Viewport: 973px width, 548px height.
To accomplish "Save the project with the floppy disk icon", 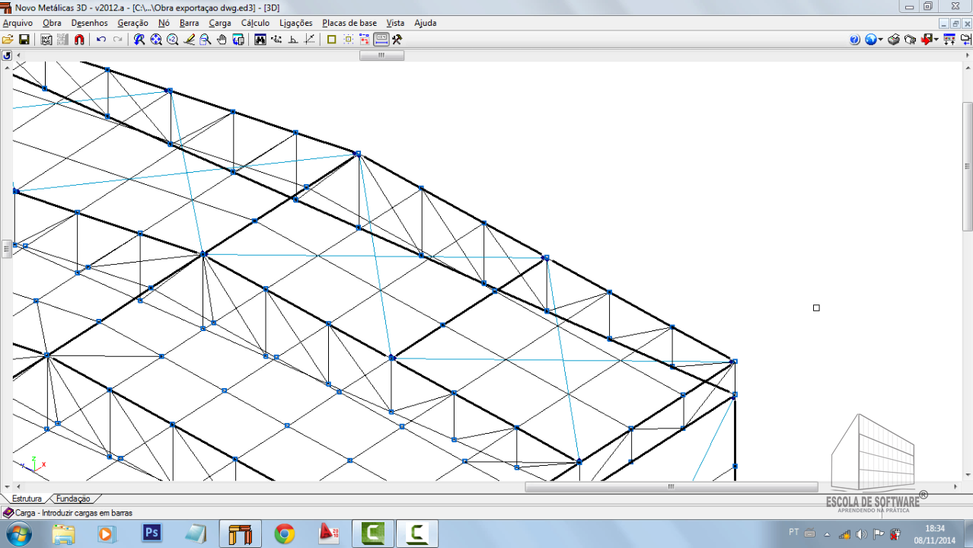I will (24, 40).
